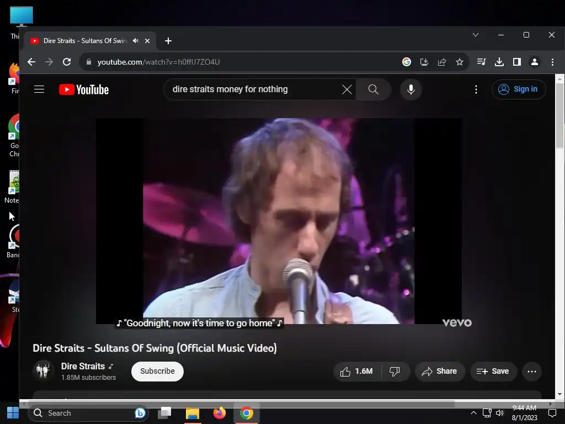Toggle the Chrome side panel

point(516,62)
